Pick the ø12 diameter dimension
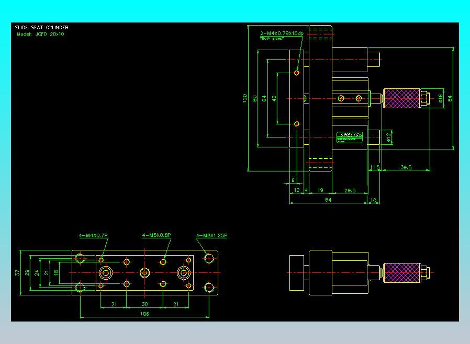The width and height of the screenshot is (470, 344). pos(388,137)
